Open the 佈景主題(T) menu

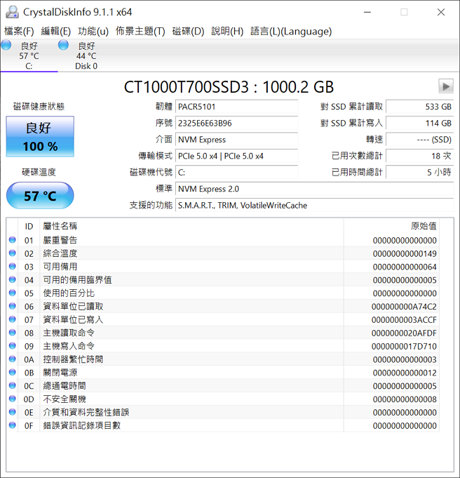pyautogui.click(x=140, y=31)
